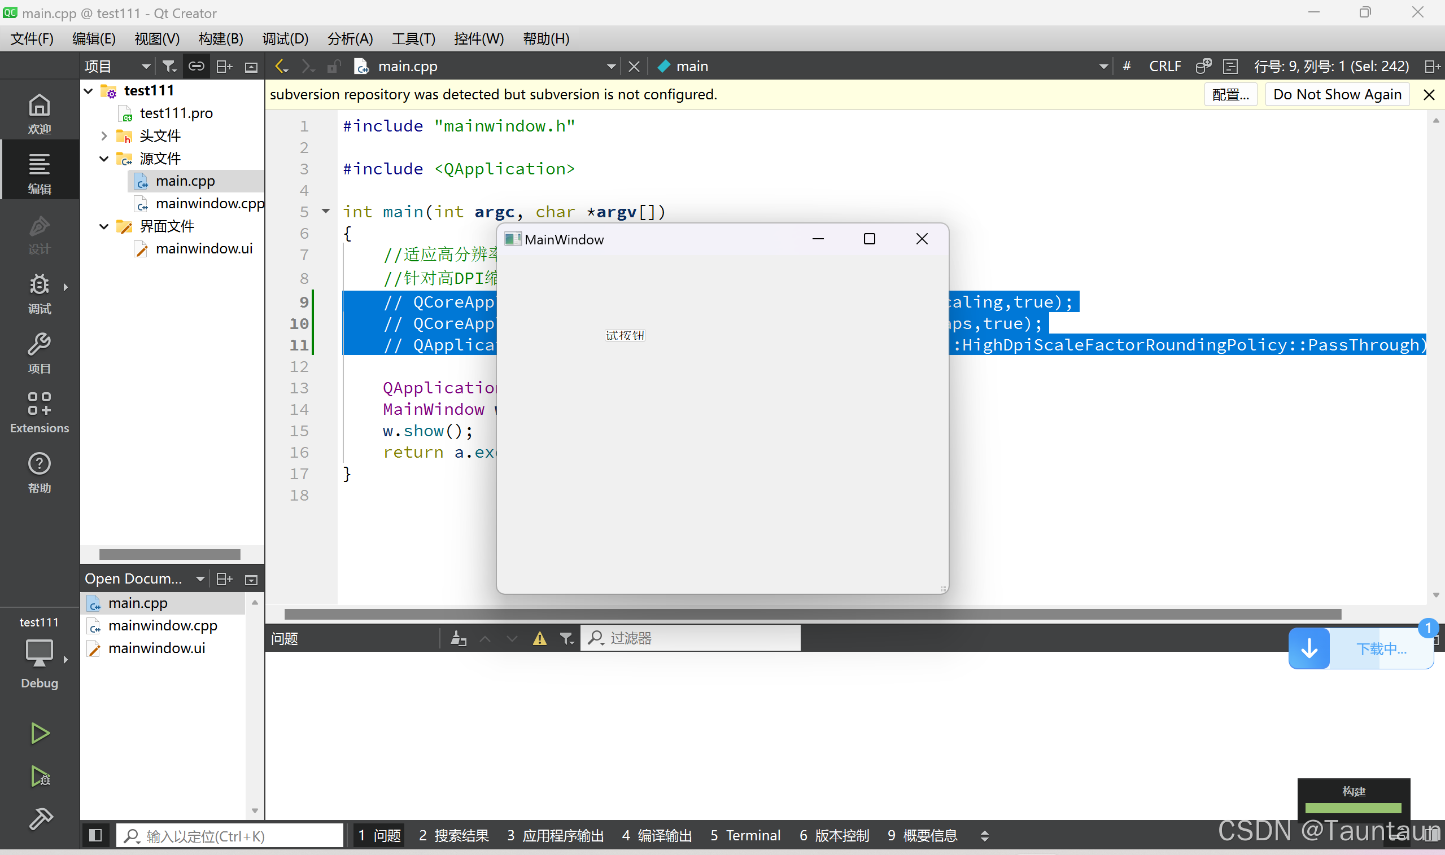Click the editor horizontal scrollbar
1445x855 pixels.
pyautogui.click(x=813, y=614)
